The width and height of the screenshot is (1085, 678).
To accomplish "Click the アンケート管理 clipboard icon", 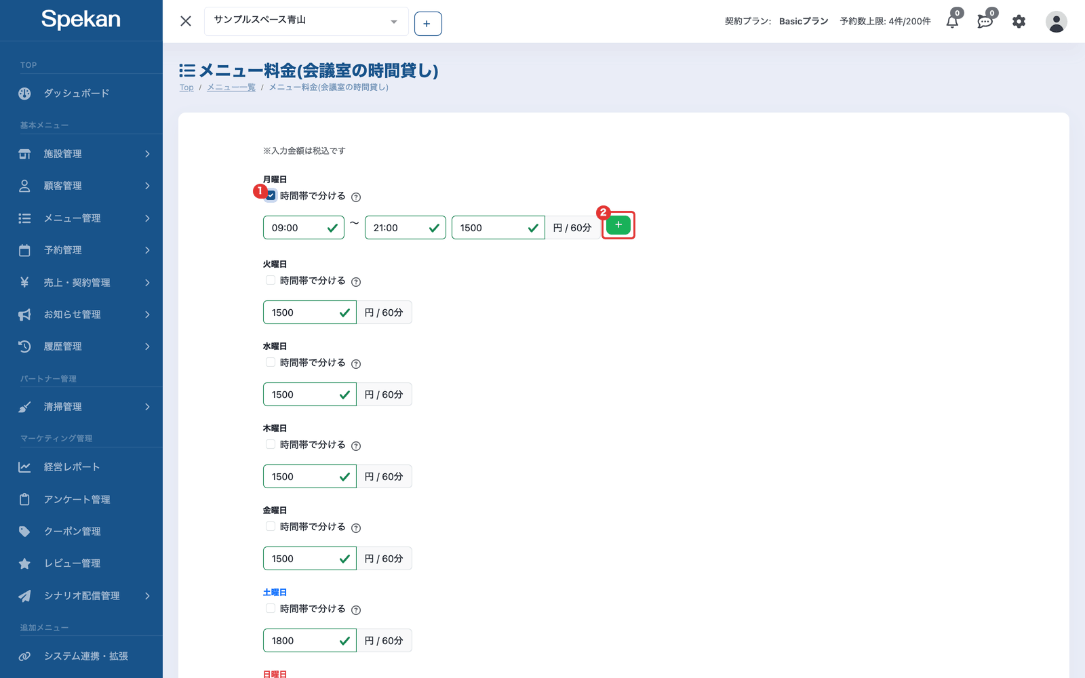I will [24, 500].
